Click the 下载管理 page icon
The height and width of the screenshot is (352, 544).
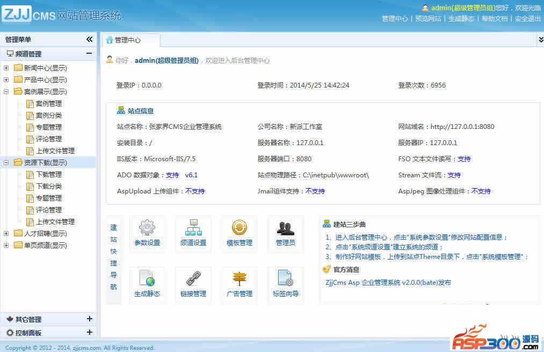click(30, 174)
